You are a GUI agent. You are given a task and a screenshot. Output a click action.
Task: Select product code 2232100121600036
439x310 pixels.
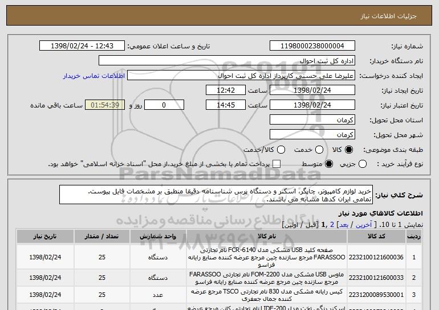point(376,257)
